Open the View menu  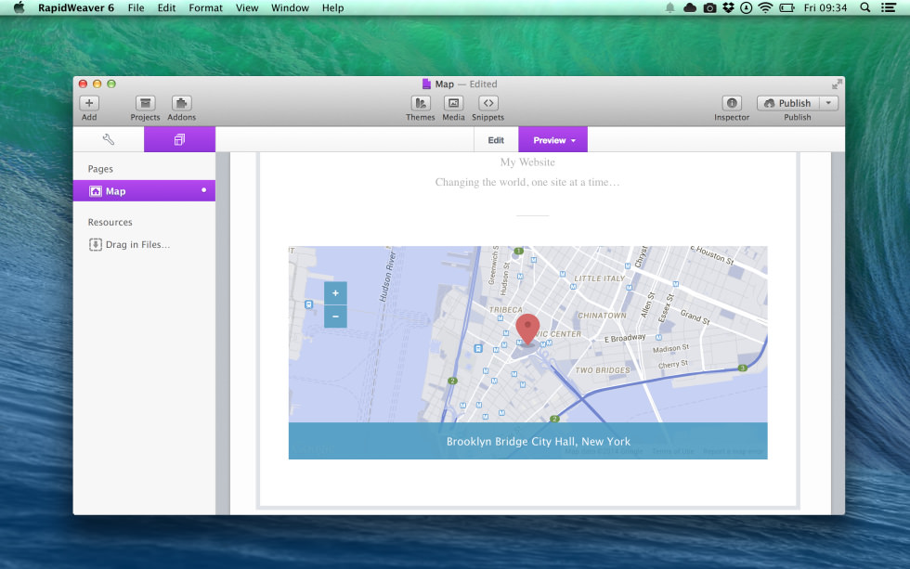pos(247,7)
